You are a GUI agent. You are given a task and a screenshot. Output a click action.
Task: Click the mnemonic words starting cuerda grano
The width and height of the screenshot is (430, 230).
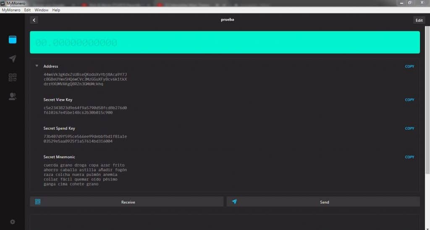tap(85, 174)
